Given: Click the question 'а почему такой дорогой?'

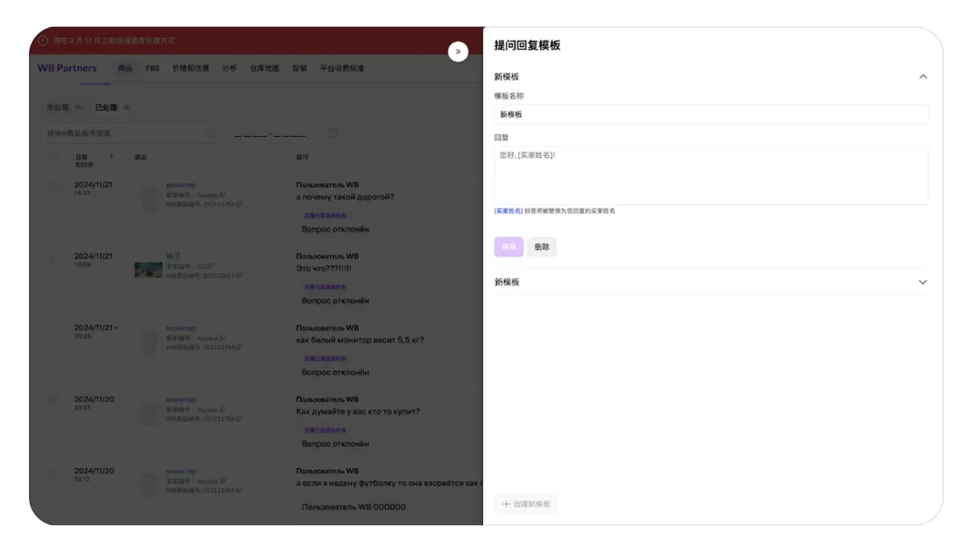Looking at the screenshot, I should point(345,197).
